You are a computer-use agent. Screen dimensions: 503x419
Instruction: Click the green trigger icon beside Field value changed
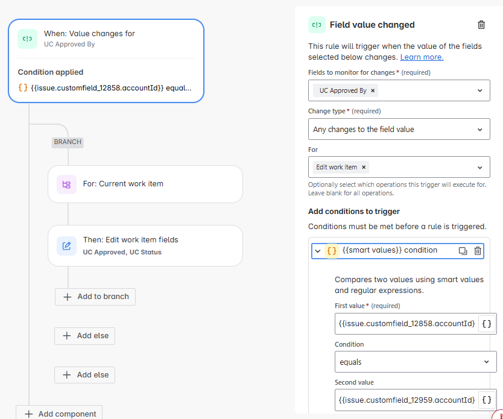point(317,25)
